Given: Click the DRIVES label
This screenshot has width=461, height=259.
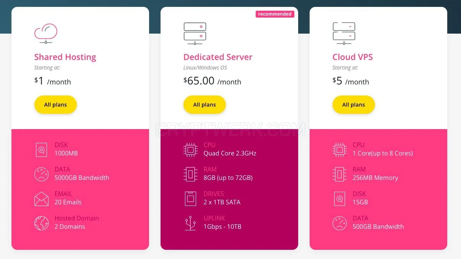Looking at the screenshot, I should (x=214, y=194).
